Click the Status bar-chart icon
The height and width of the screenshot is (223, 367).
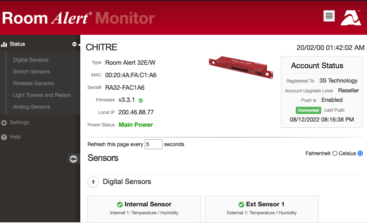click(4, 44)
